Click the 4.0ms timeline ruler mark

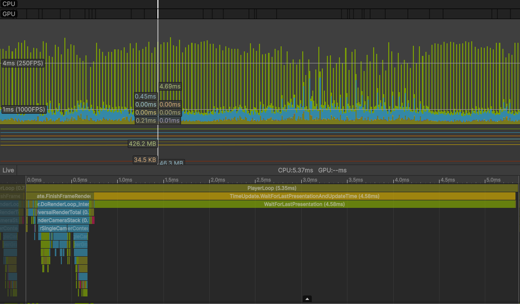click(x=402, y=180)
